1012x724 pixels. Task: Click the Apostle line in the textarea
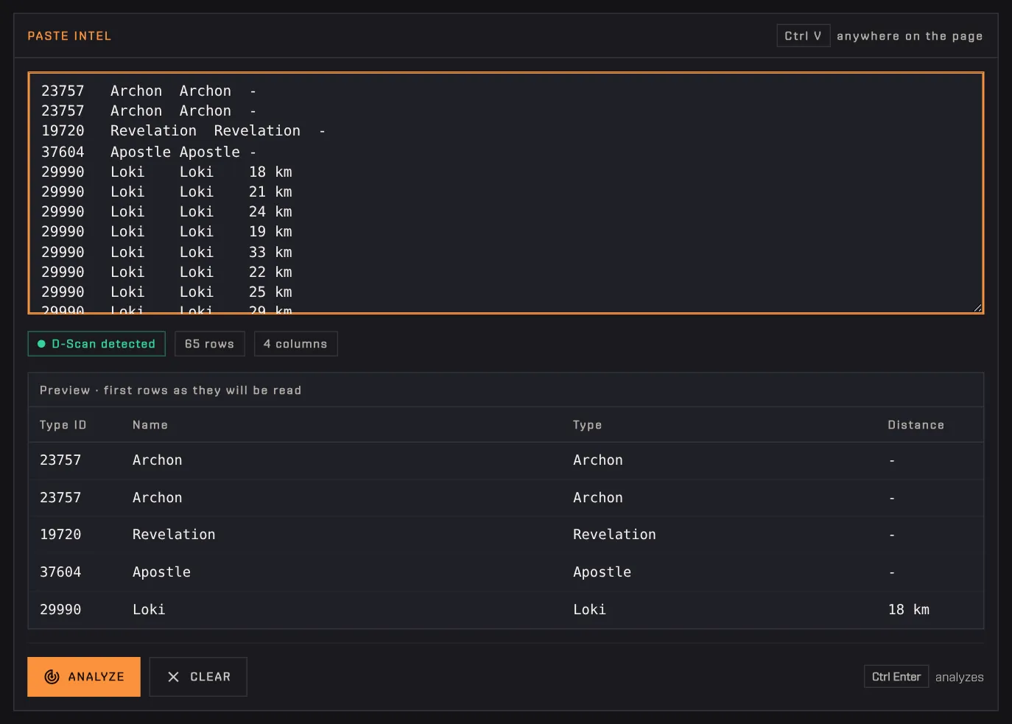pyautogui.click(x=149, y=152)
